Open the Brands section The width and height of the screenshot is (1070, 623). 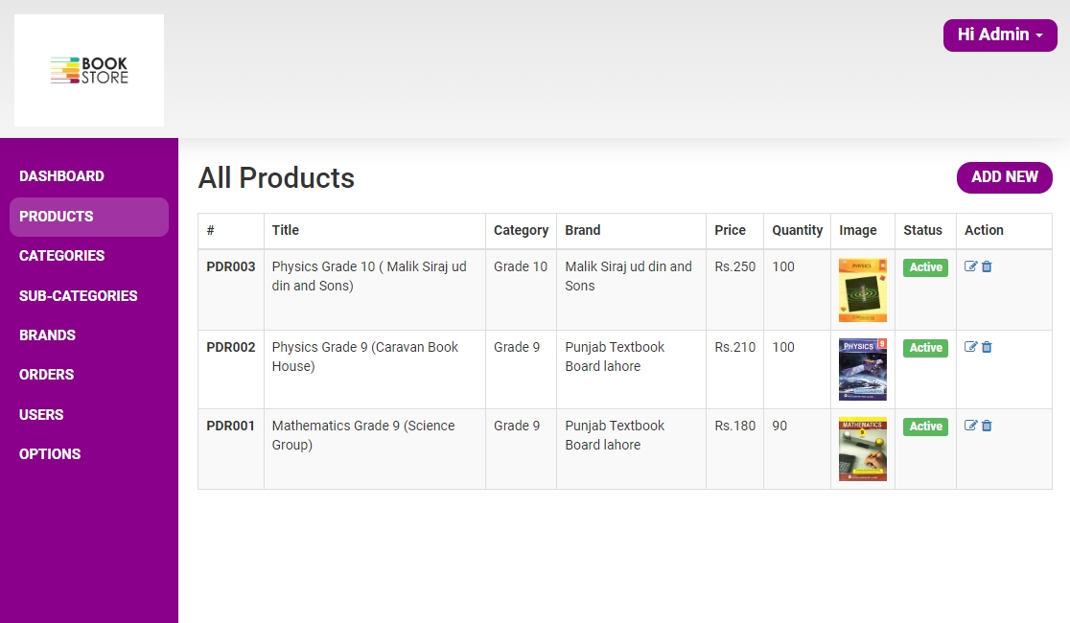(47, 335)
